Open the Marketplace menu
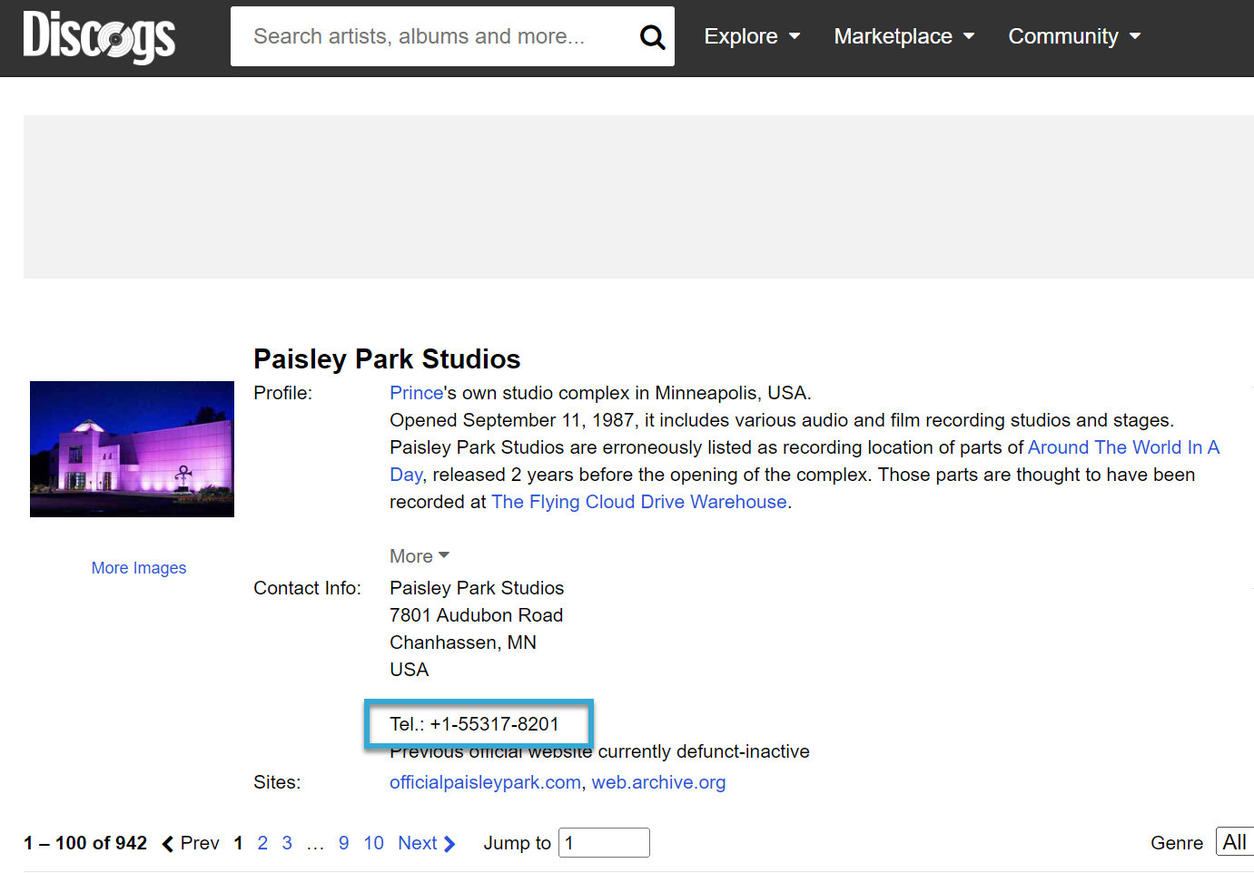This screenshot has height=873, width=1254. 903,36
